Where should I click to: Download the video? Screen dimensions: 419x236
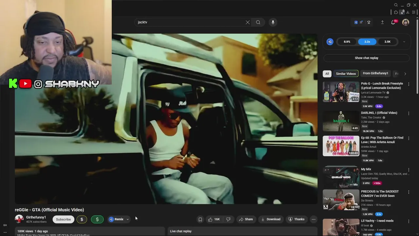tap(270, 219)
